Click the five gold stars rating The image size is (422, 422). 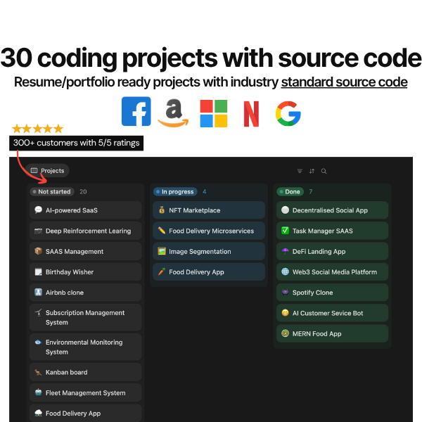pyautogui.click(x=38, y=129)
